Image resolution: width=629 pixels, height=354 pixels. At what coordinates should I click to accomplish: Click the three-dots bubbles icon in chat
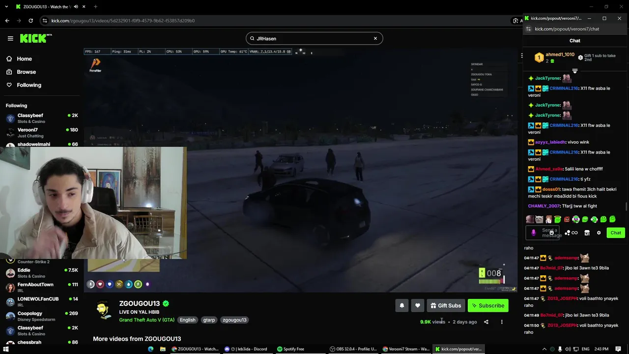tap(568, 233)
